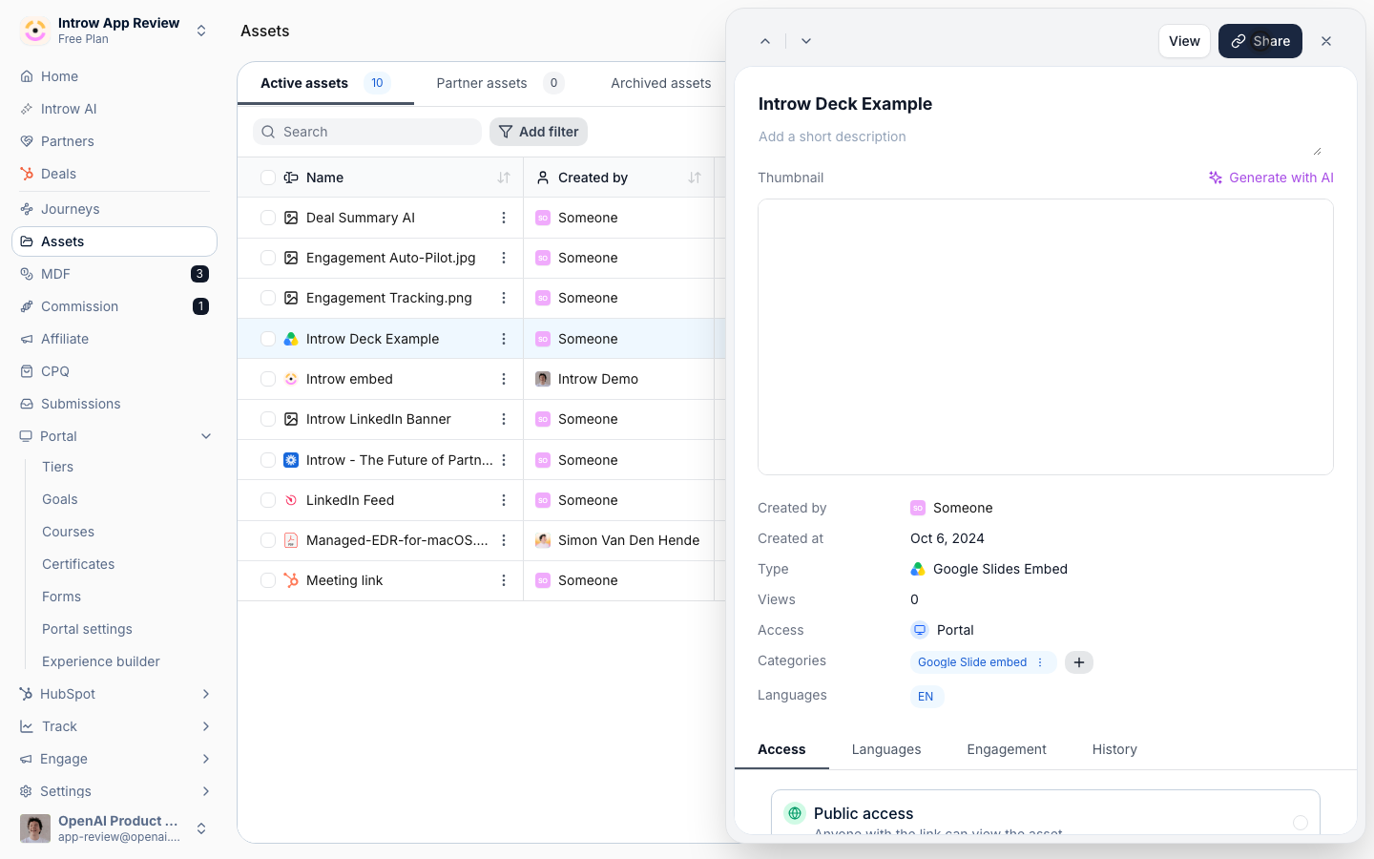Open the user account switcher at bottom
Screen dimensions: 1374x859
click(x=114, y=828)
